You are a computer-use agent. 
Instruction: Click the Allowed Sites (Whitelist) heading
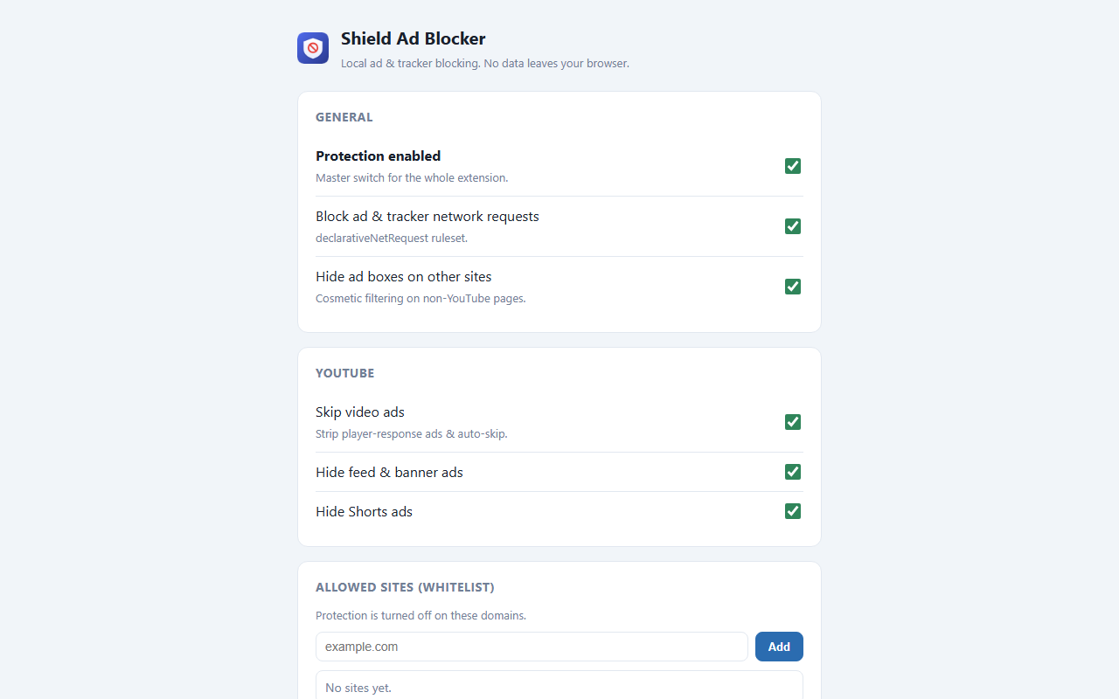405,587
